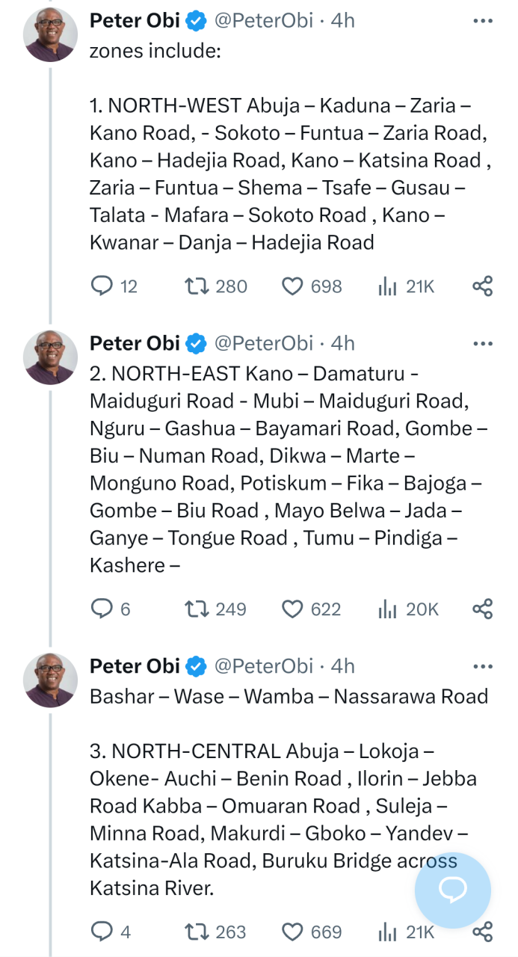
Task: Open the more options menu on the third tweet
Action: (x=483, y=665)
